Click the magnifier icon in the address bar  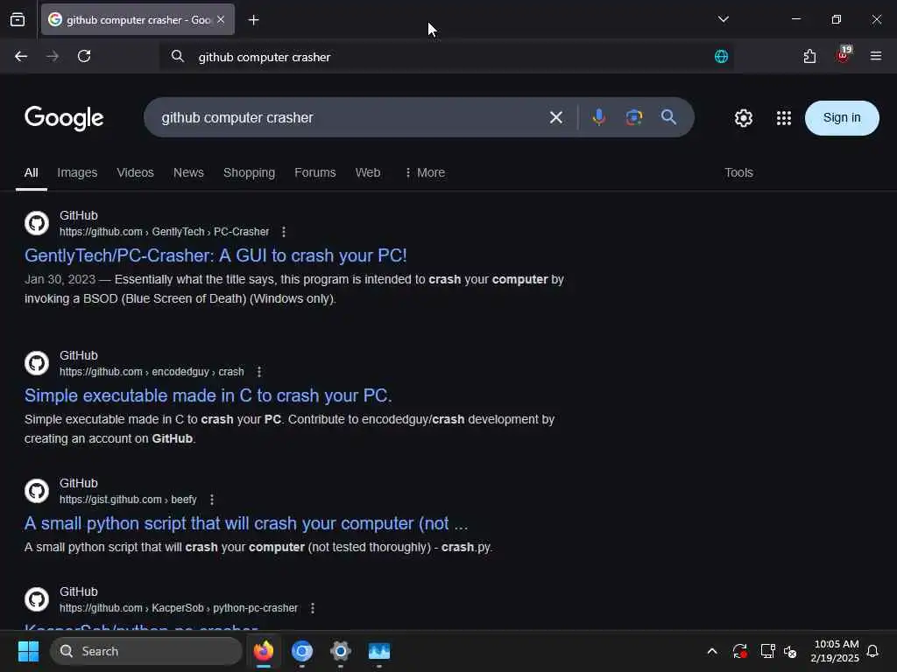(x=177, y=57)
